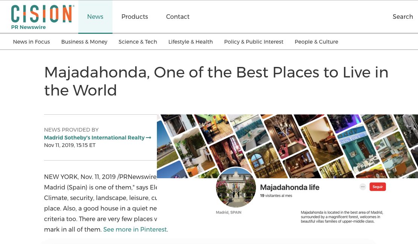Click the red Seguir button

pyautogui.click(x=377, y=187)
